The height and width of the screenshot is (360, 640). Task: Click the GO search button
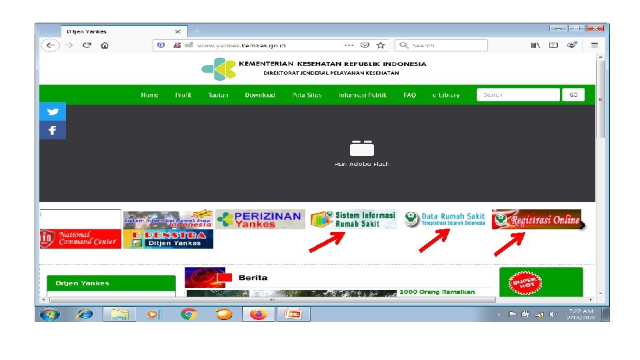[x=573, y=95]
